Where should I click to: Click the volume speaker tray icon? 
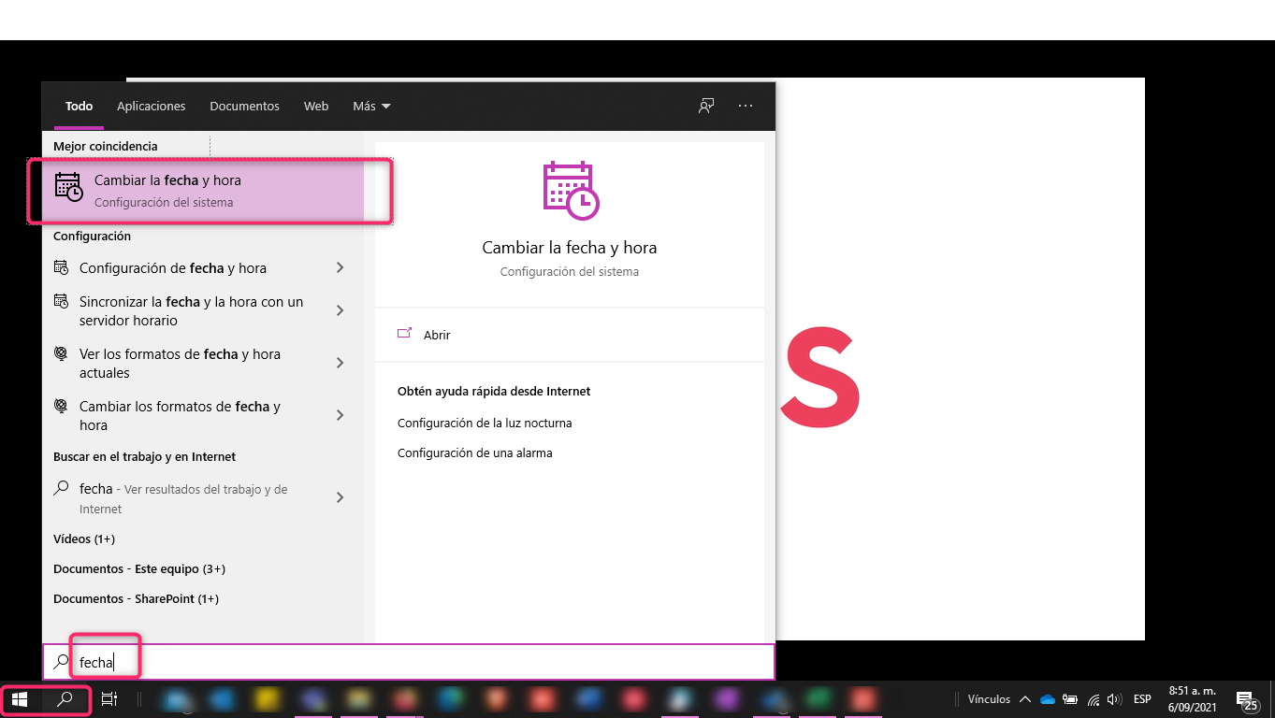coord(1113,699)
